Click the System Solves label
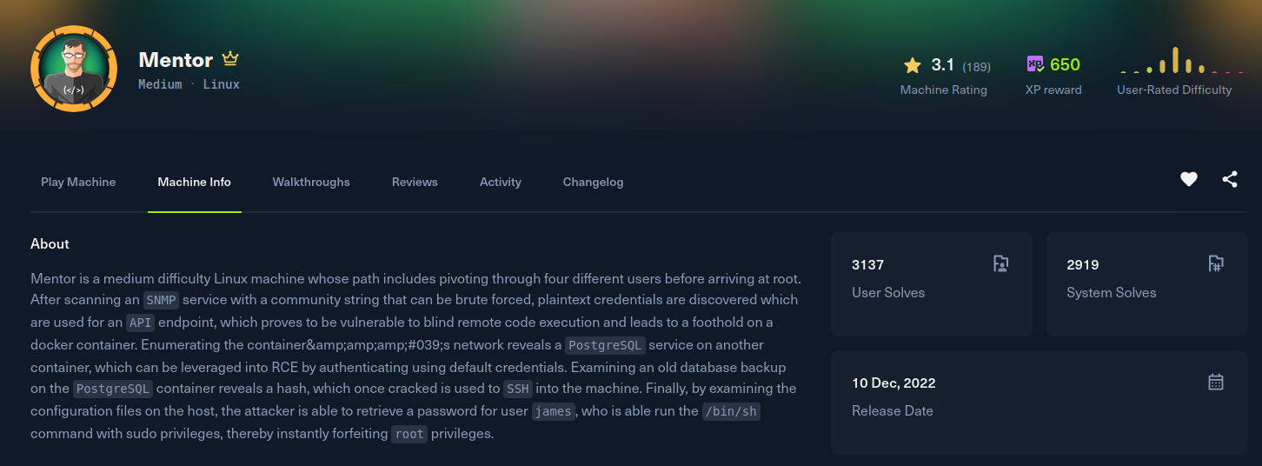1262x466 pixels. [x=1112, y=293]
